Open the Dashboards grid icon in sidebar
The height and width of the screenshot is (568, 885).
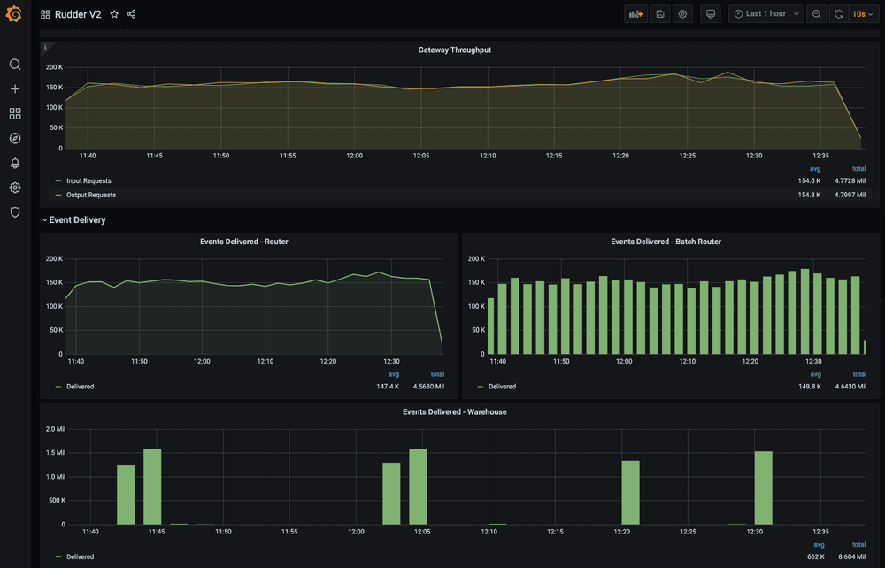[x=15, y=114]
